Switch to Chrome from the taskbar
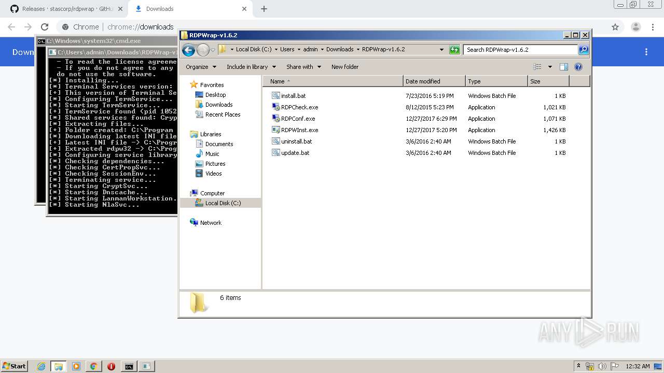The image size is (664, 373). point(93,366)
